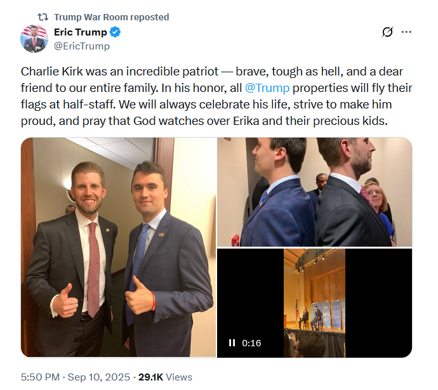Image resolution: width=438 pixels, height=390 pixels.
Task: Click the post author's profile avatar
Action: [34, 39]
